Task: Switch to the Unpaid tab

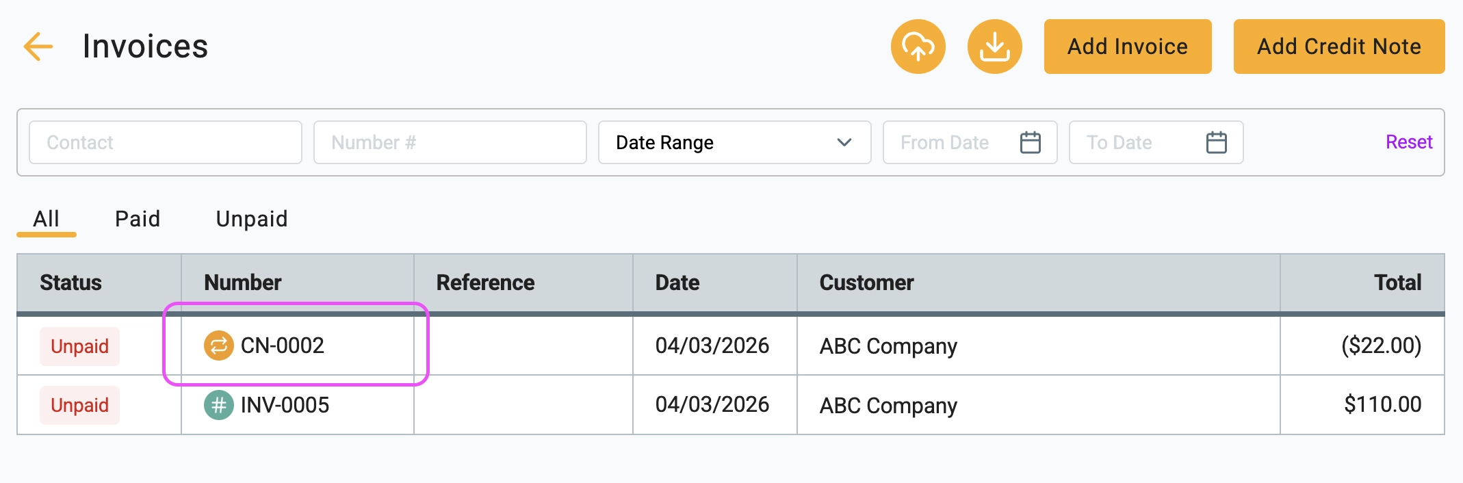Action: tap(252, 219)
